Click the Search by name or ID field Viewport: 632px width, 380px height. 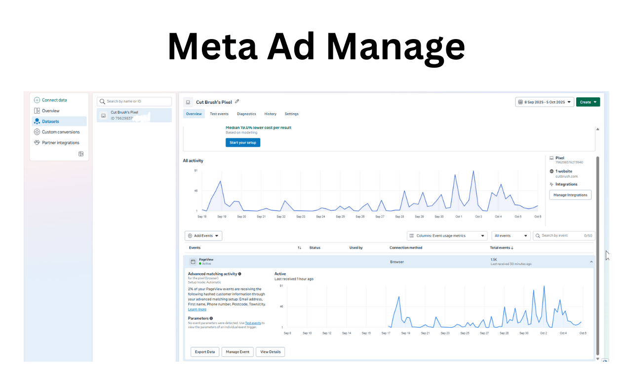[134, 101]
